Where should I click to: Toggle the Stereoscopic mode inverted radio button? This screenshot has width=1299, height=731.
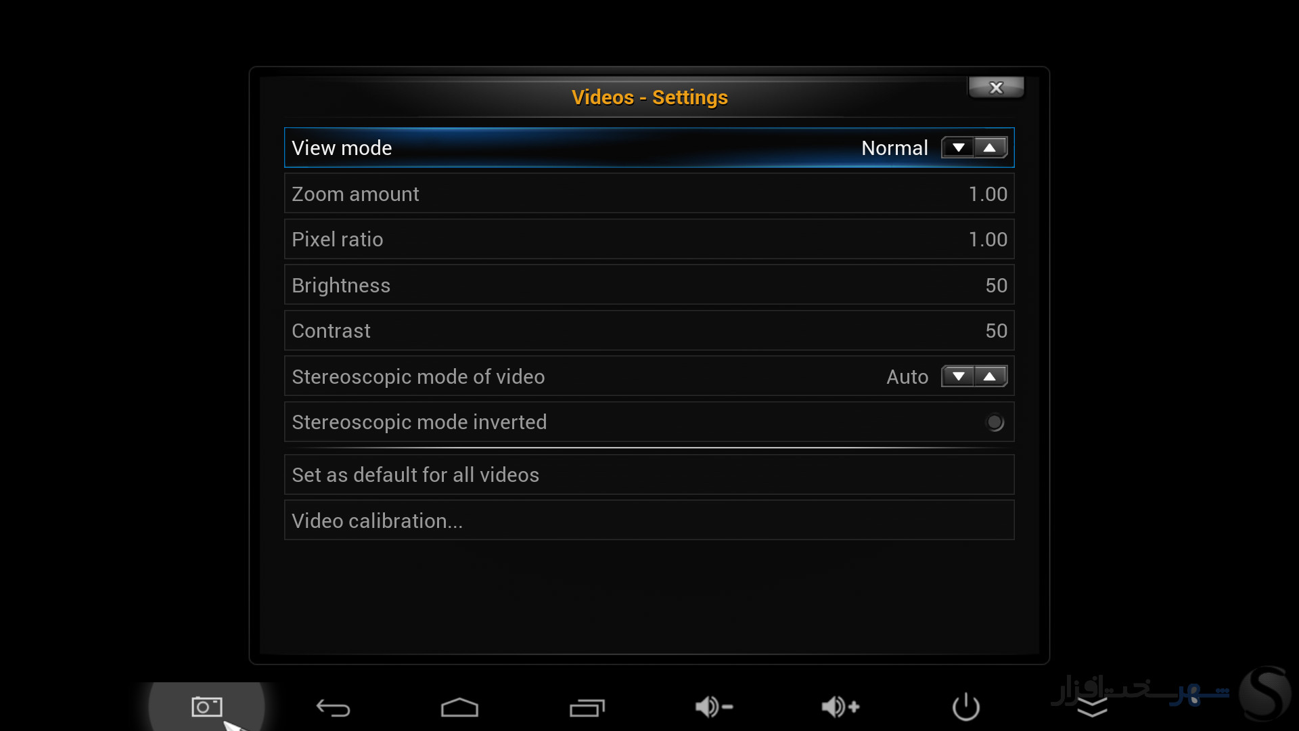coord(995,422)
